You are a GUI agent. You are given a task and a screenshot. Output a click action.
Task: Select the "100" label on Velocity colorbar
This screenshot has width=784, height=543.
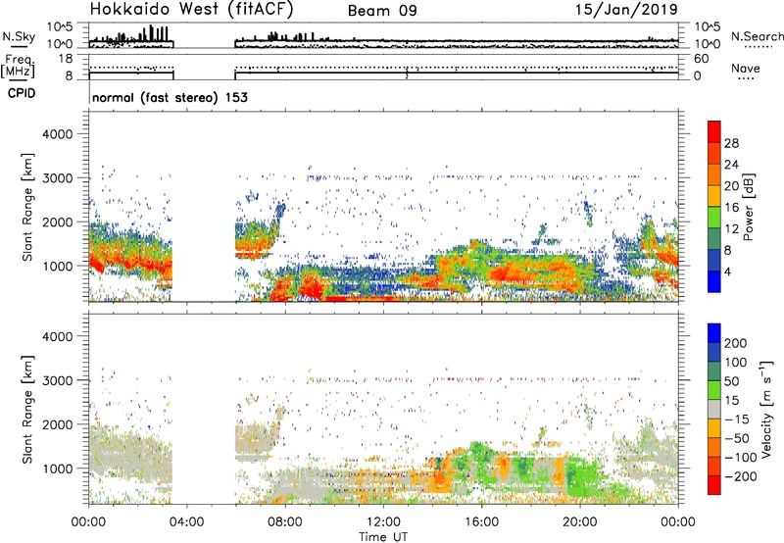(x=736, y=363)
